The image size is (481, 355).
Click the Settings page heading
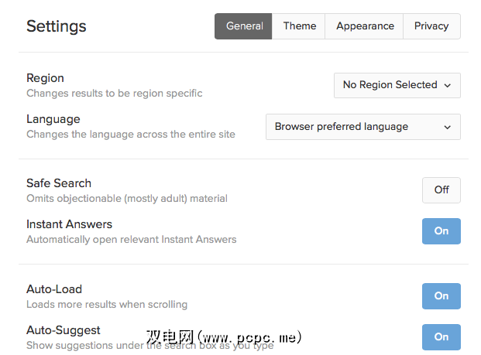coord(57,26)
